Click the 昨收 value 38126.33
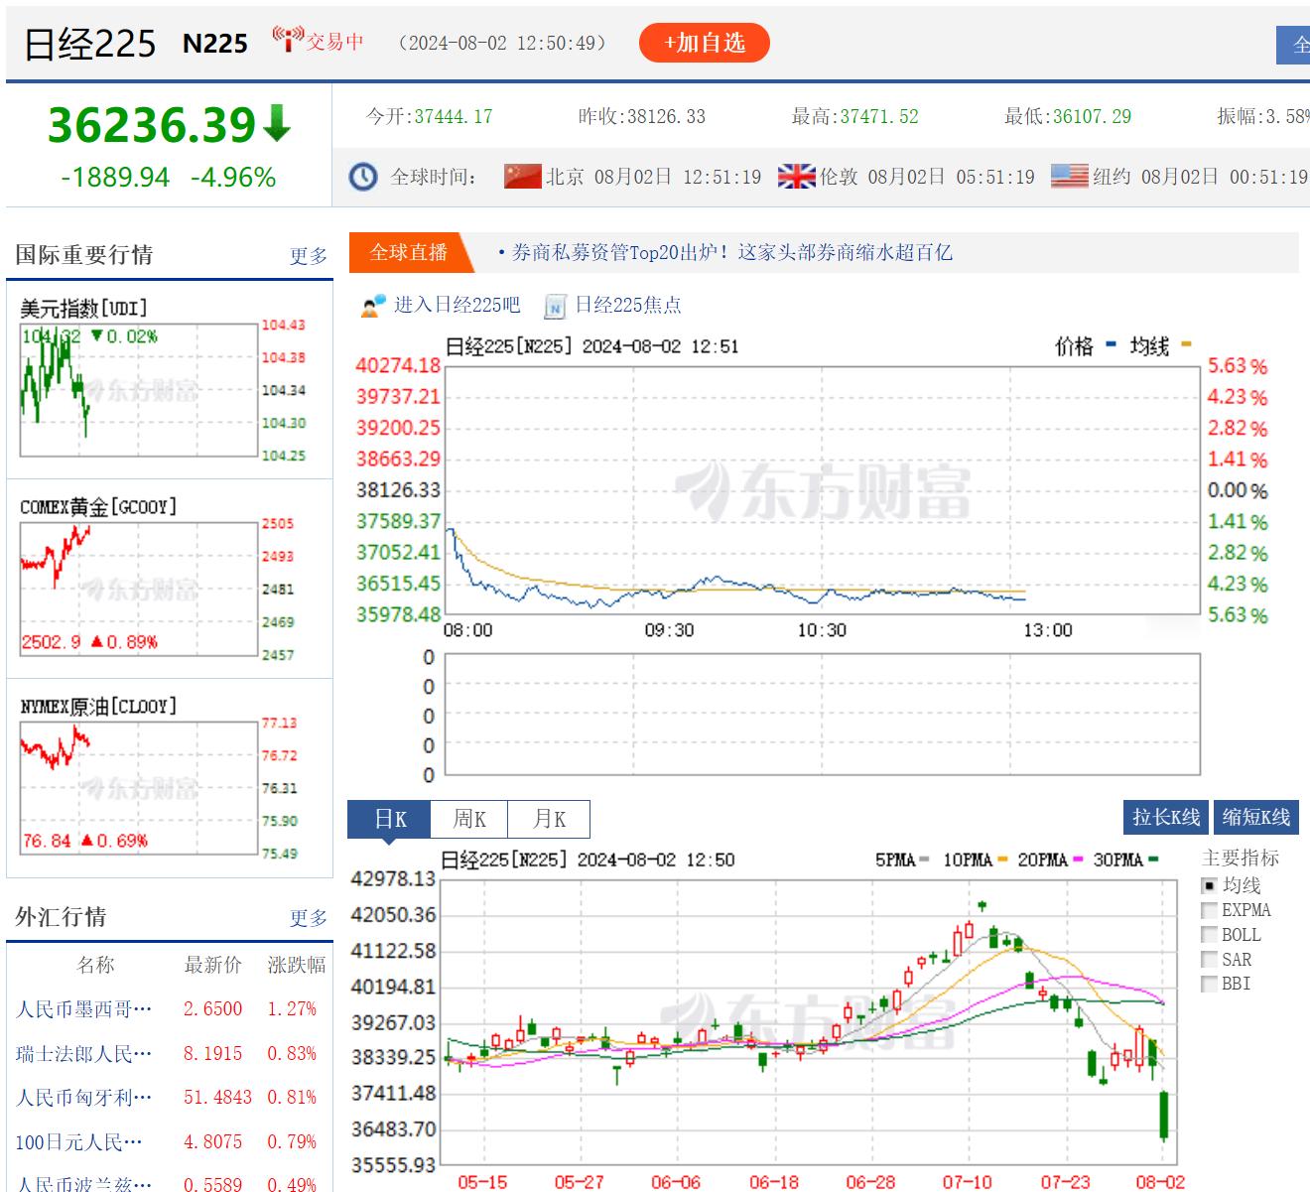1310x1192 pixels. [666, 116]
